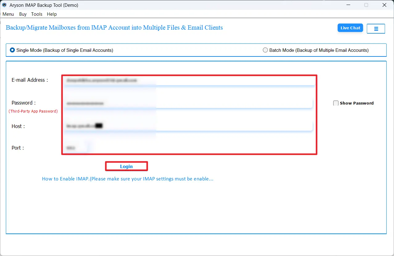Focus the Port input field

77,148
